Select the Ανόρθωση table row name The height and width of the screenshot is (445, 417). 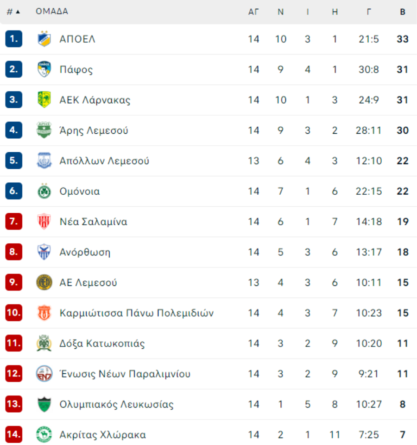point(85,252)
